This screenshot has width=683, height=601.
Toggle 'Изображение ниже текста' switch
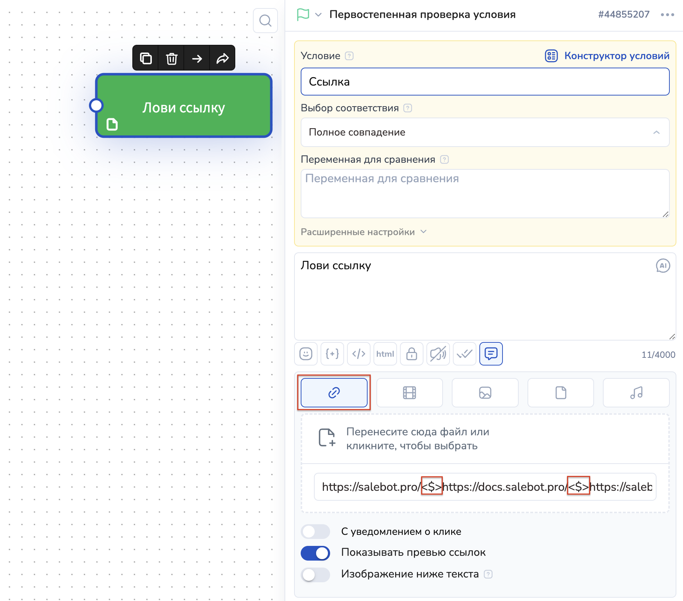point(315,575)
